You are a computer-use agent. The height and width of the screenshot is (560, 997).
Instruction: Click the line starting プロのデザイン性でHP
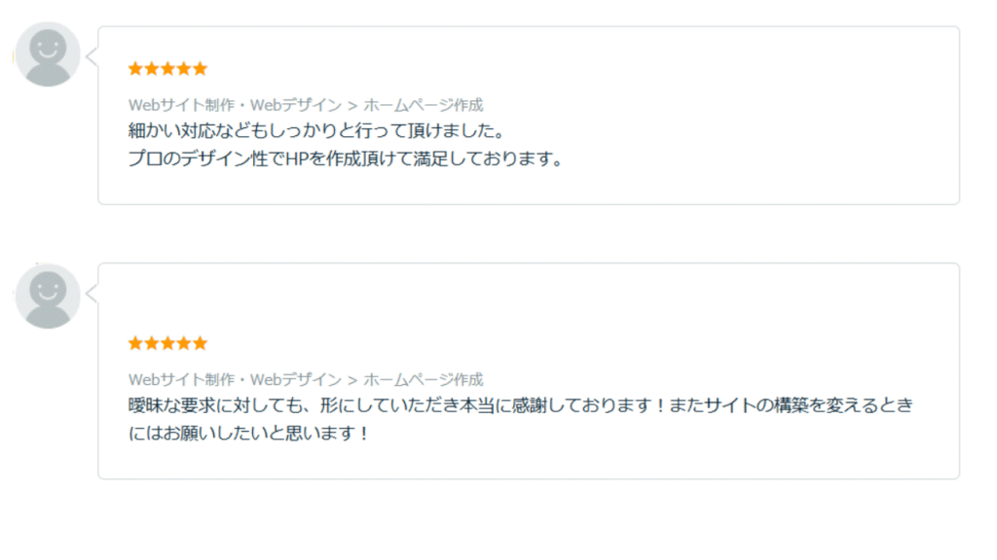click(347, 158)
